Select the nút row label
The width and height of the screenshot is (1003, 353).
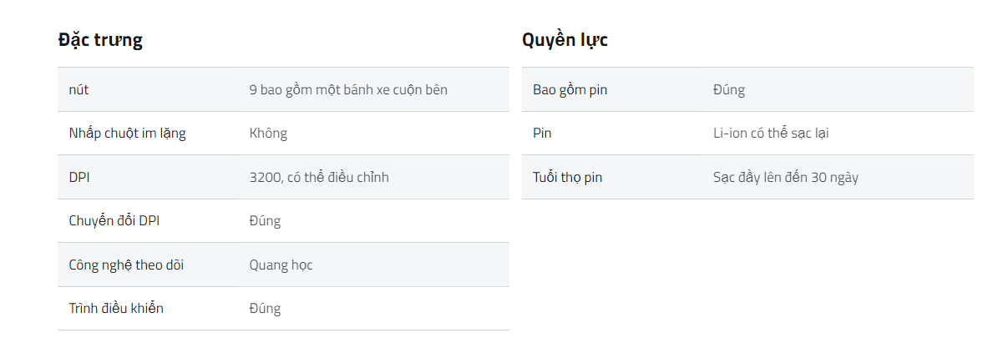click(x=79, y=89)
